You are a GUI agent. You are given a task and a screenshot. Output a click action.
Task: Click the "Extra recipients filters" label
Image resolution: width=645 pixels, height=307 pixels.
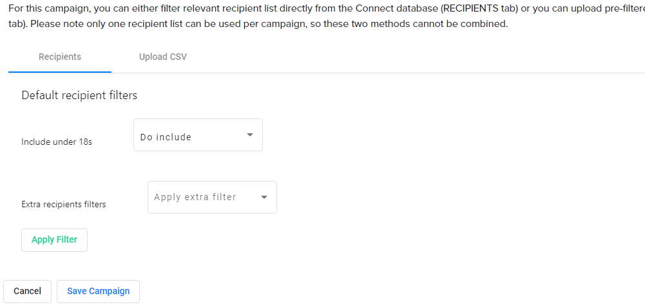[64, 204]
